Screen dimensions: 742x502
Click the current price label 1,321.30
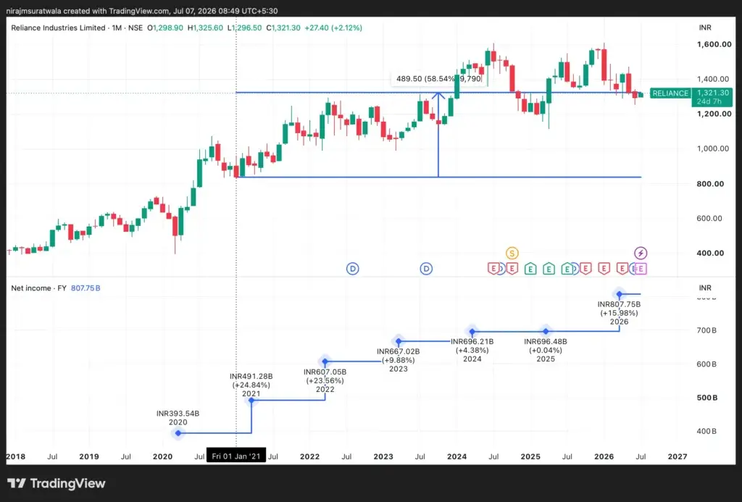[713, 93]
